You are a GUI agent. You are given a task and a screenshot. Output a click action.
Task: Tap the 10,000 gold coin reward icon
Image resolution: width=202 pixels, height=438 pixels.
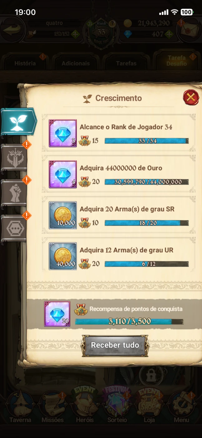pos(63,215)
